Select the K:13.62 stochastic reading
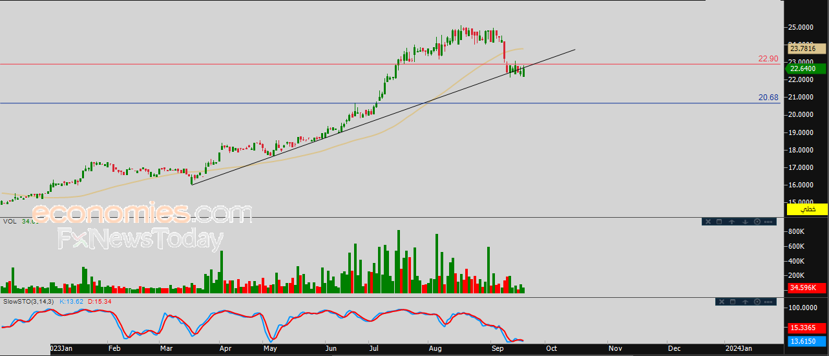Viewport: 829px width, 356px height. click(71, 301)
